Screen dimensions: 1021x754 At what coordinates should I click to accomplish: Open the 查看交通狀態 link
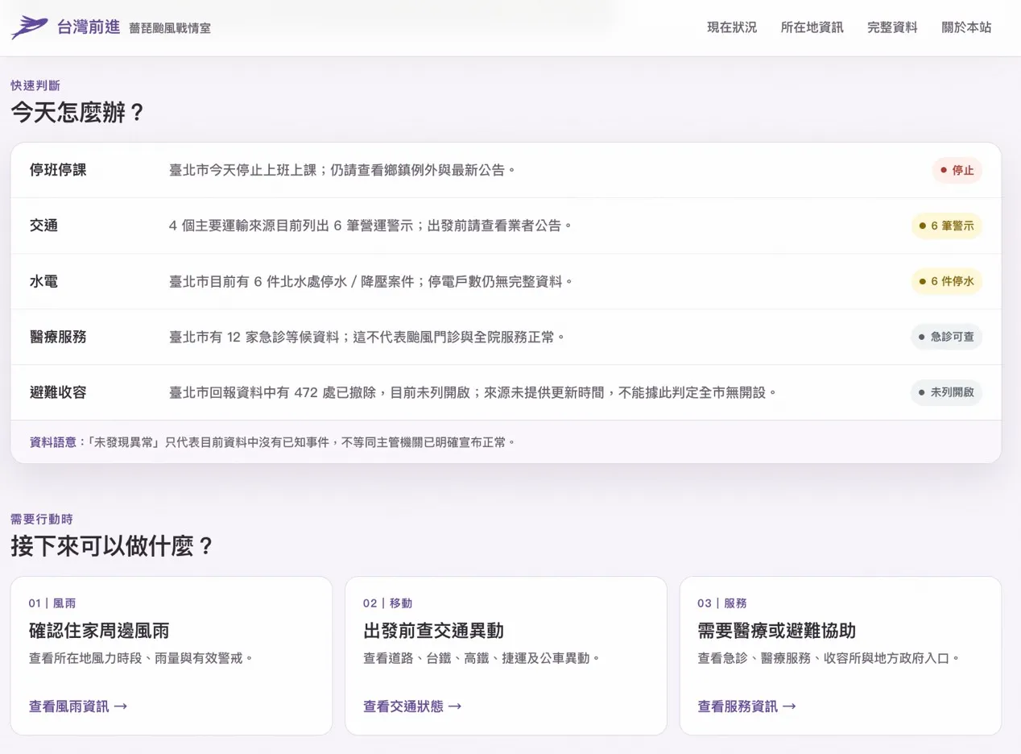point(412,706)
